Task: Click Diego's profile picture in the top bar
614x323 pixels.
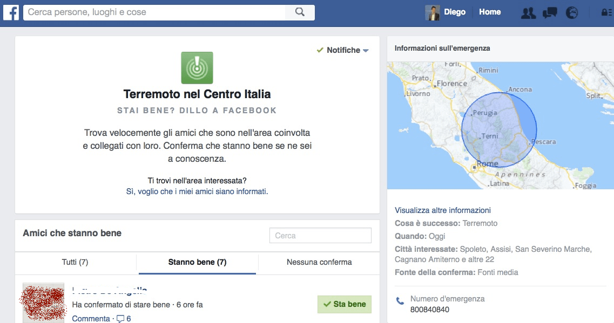Action: pyautogui.click(x=433, y=12)
